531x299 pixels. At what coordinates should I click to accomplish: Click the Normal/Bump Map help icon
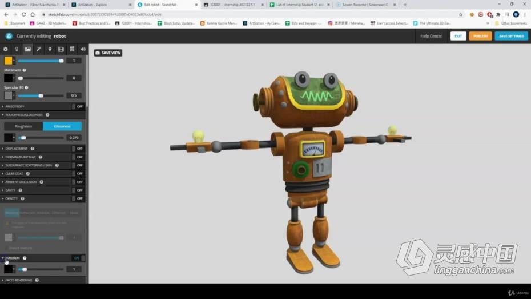coord(41,157)
